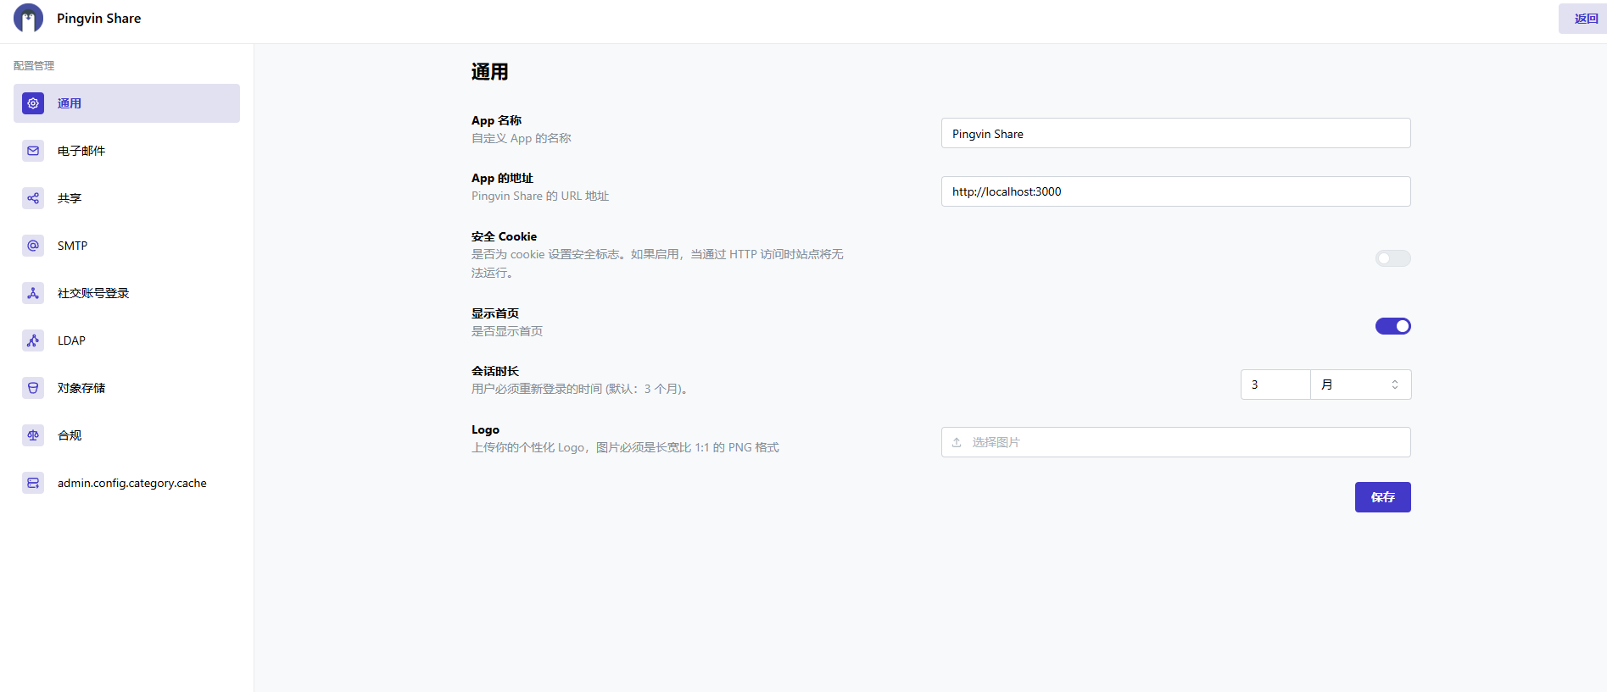The height and width of the screenshot is (692, 1607).
Task: Open the envelope icon for 电子邮件
Action: coord(33,151)
